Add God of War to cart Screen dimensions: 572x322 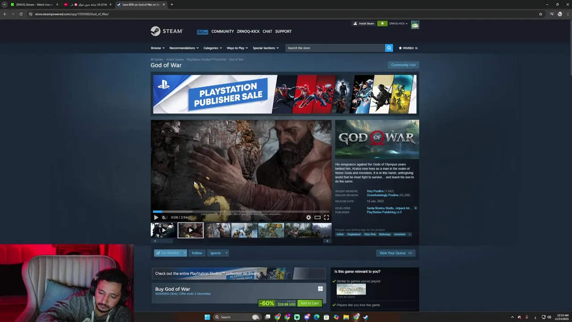pyautogui.click(x=310, y=303)
